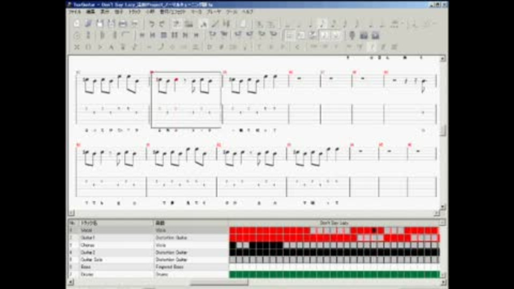
Task: Open the ヘルプ (Help) menu
Action: click(248, 11)
